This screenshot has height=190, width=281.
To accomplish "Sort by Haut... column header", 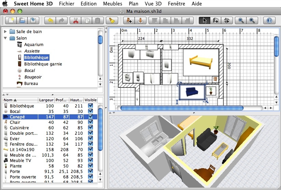I will 76,100.
